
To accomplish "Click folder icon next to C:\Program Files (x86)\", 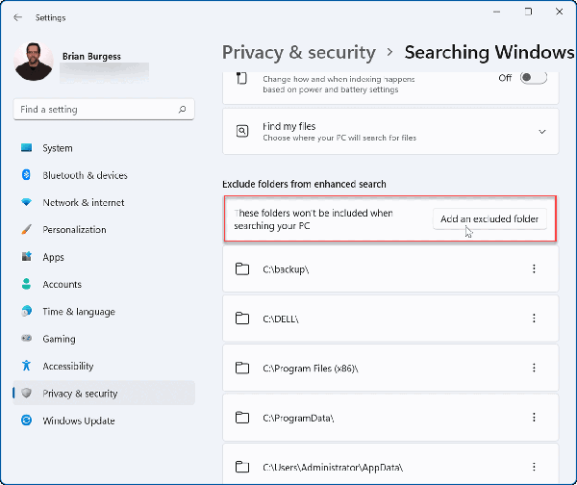I will point(242,368).
